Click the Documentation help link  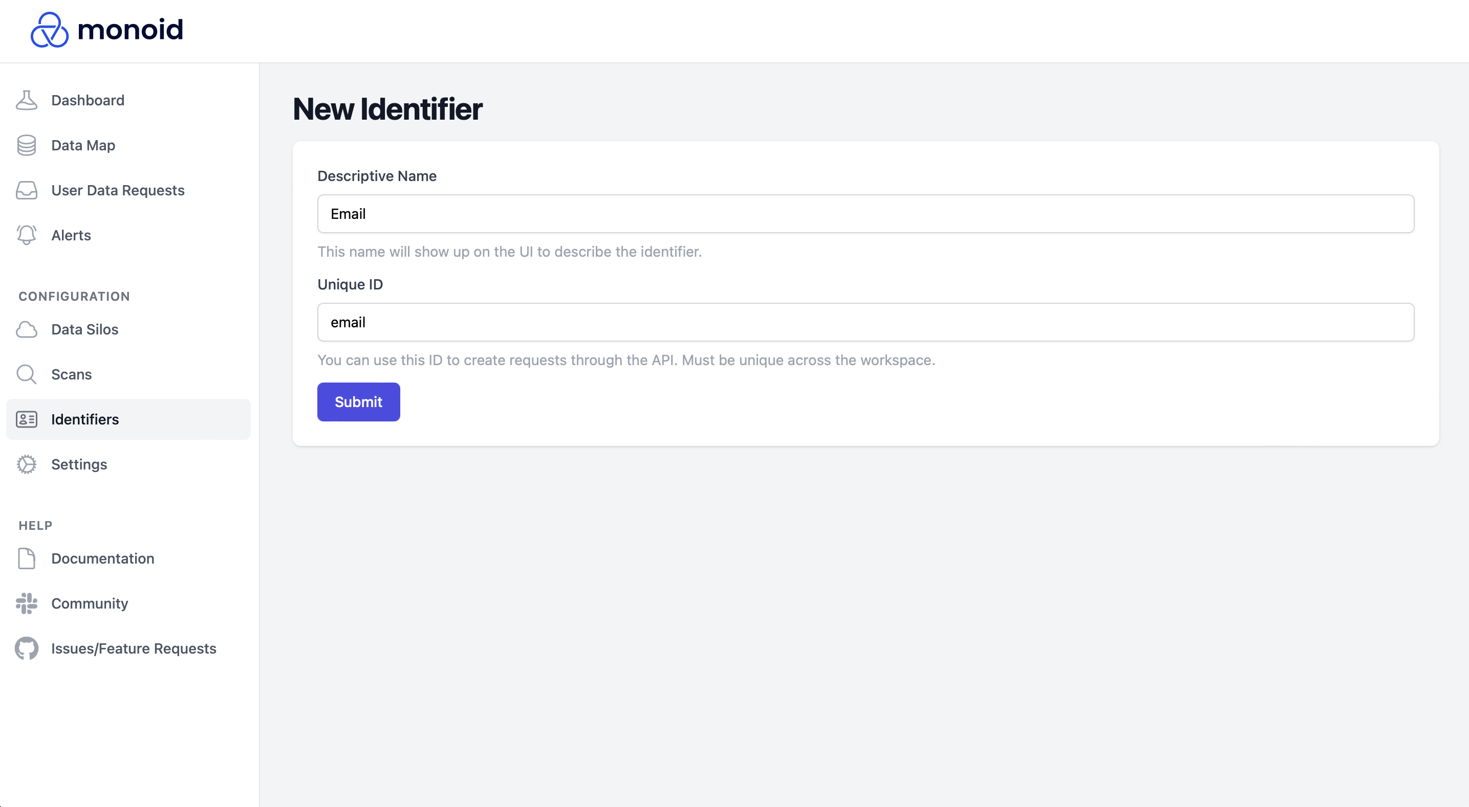click(x=102, y=557)
